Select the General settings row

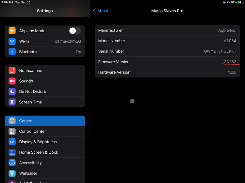click(x=45, y=121)
